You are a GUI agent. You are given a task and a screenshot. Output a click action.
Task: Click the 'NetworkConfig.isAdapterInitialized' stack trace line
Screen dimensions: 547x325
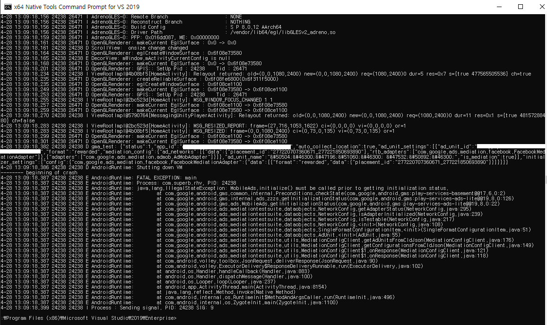click(x=242, y=214)
